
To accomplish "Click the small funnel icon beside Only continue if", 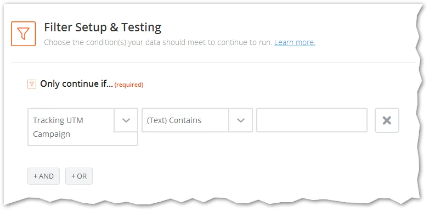I will coord(32,84).
